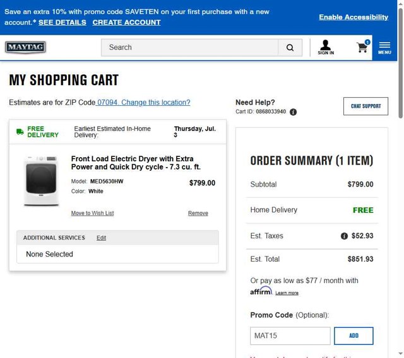The width and height of the screenshot is (404, 358).
Task: Click the $799.00 price beside the dryer
Action: coord(202,183)
